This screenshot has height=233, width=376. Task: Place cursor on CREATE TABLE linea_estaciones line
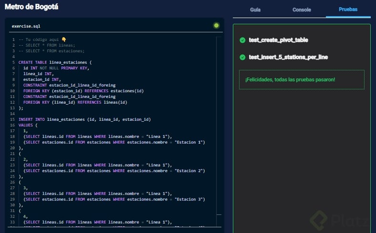pyautogui.click(x=55, y=62)
